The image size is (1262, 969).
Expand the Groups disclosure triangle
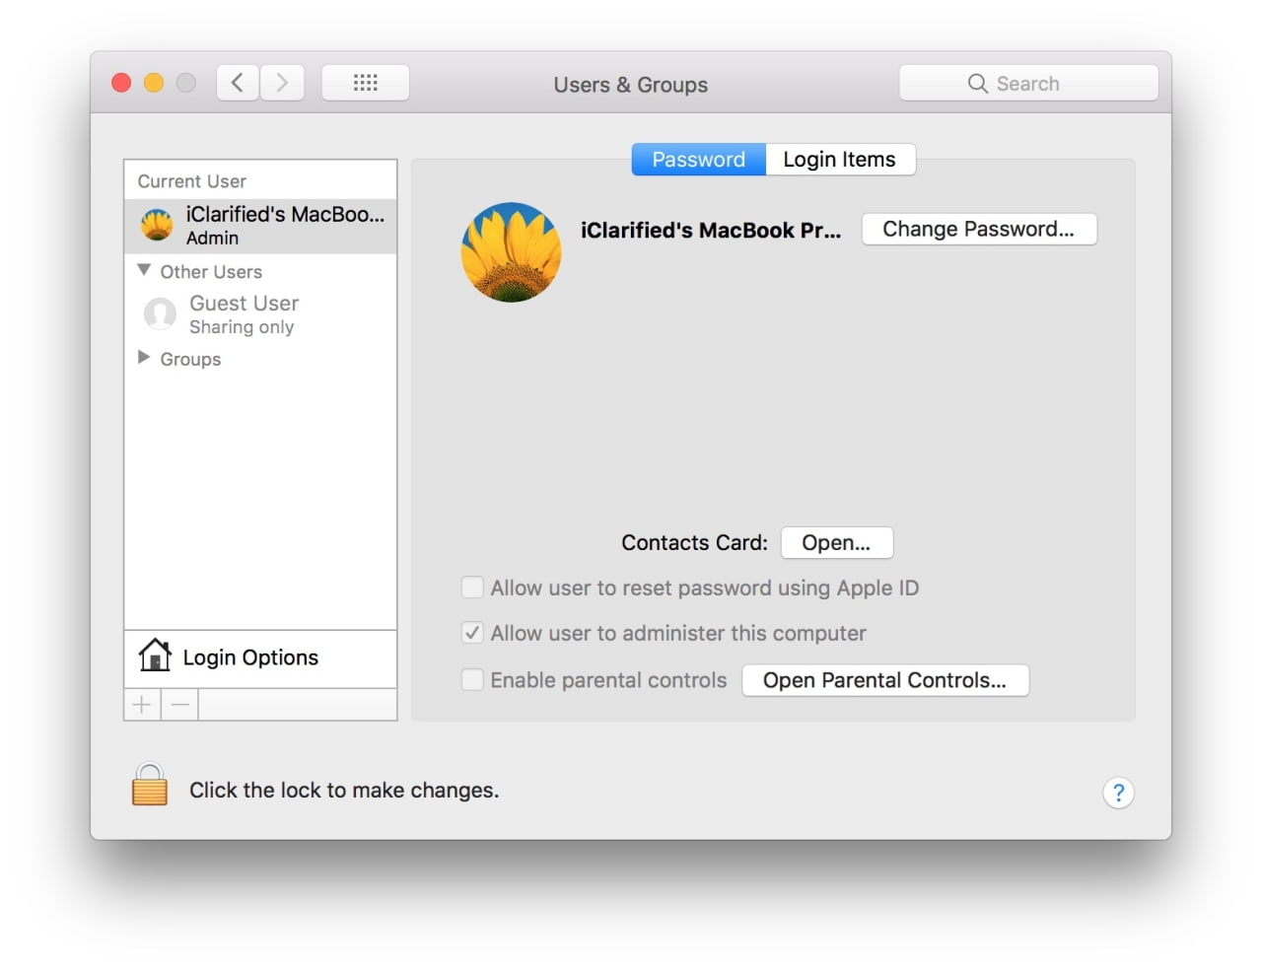[144, 358]
